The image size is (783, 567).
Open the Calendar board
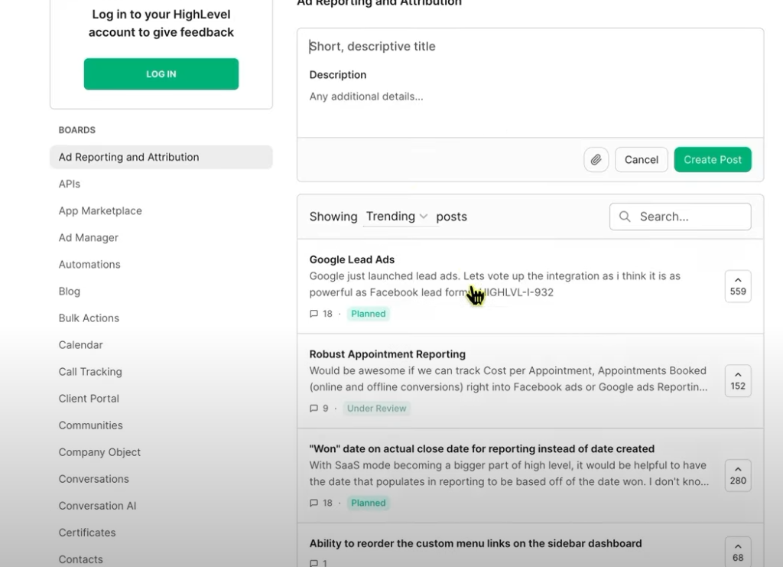80,345
